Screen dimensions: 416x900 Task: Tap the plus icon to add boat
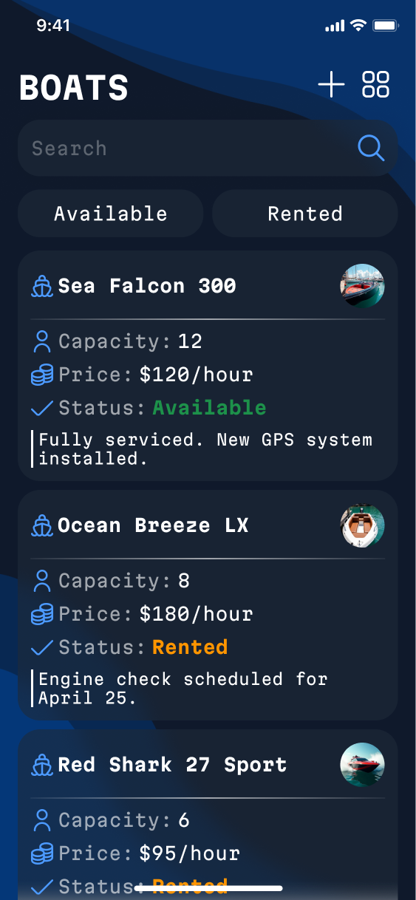tap(331, 85)
